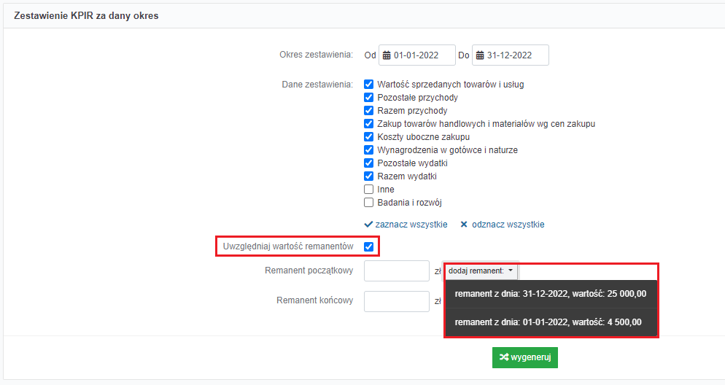The image size is (725, 385).
Task: Uncheck the Pozostałe przychody checkbox
Action: click(368, 98)
